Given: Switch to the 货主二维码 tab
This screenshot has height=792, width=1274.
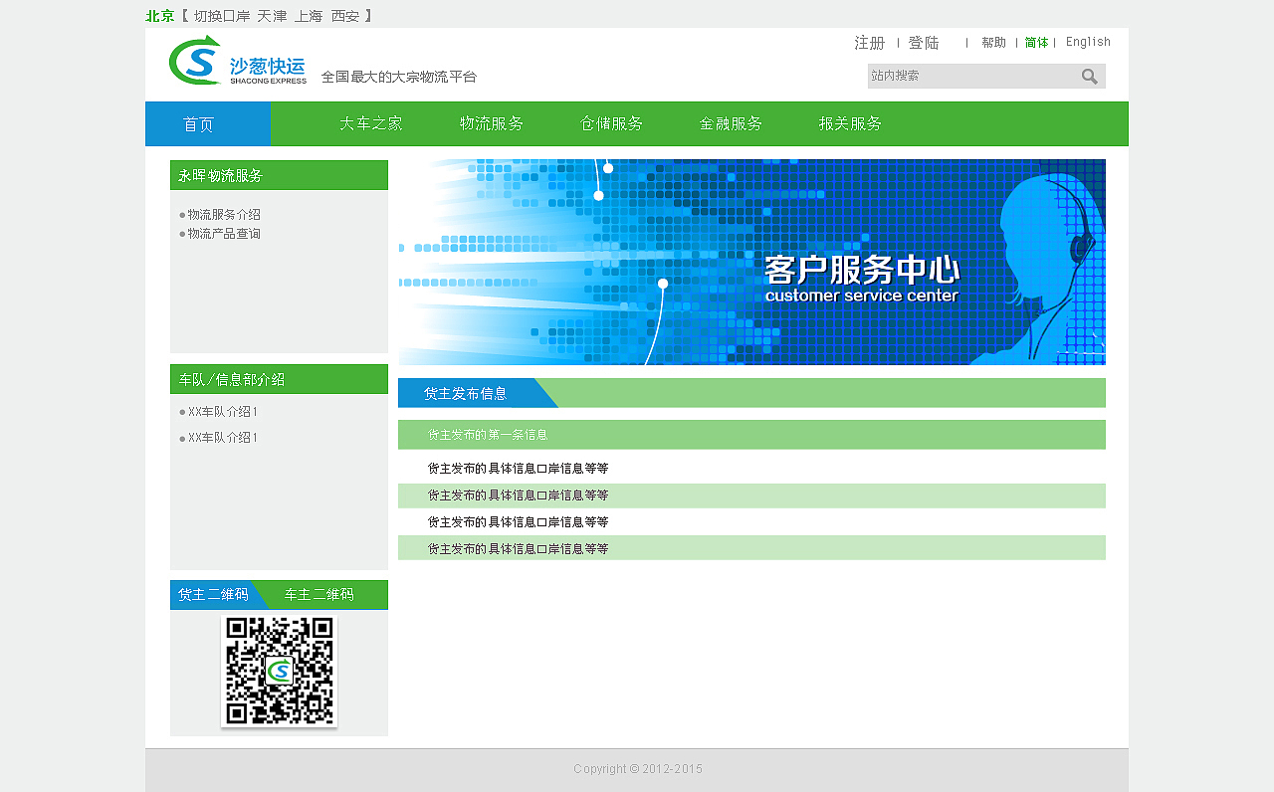Looking at the screenshot, I should [x=213, y=595].
